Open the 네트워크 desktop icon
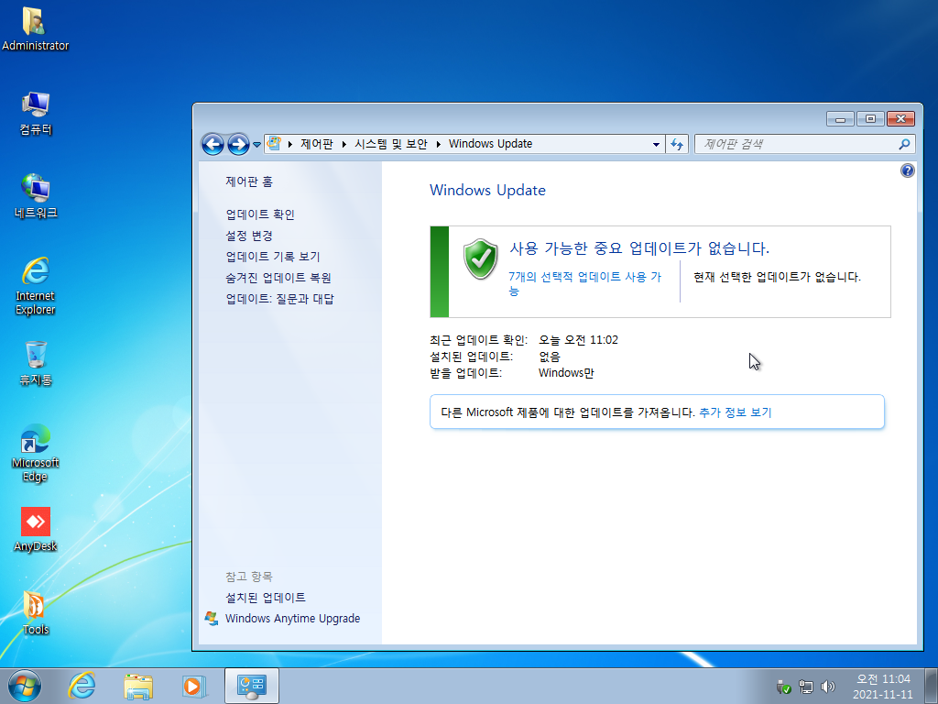 [35, 196]
